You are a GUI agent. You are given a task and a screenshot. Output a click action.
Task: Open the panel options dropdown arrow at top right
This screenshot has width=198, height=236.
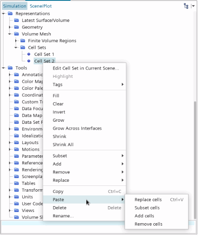coord(193,6)
